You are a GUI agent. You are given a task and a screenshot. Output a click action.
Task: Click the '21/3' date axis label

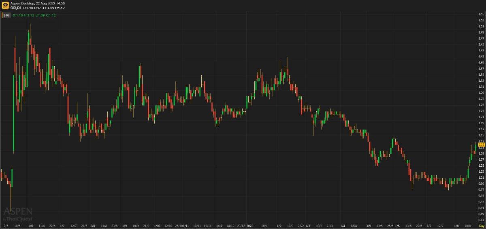point(330,225)
